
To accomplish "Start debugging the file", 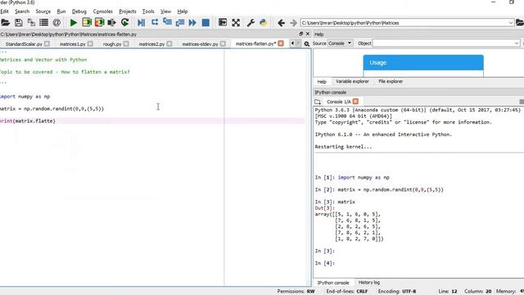I will (x=141, y=22).
